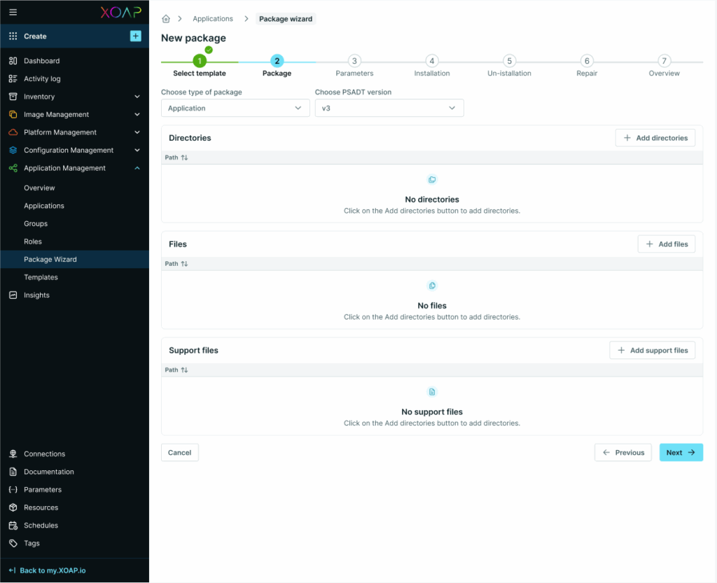Open the Activity log sidebar item
The width and height of the screenshot is (717, 583).
(x=42, y=79)
